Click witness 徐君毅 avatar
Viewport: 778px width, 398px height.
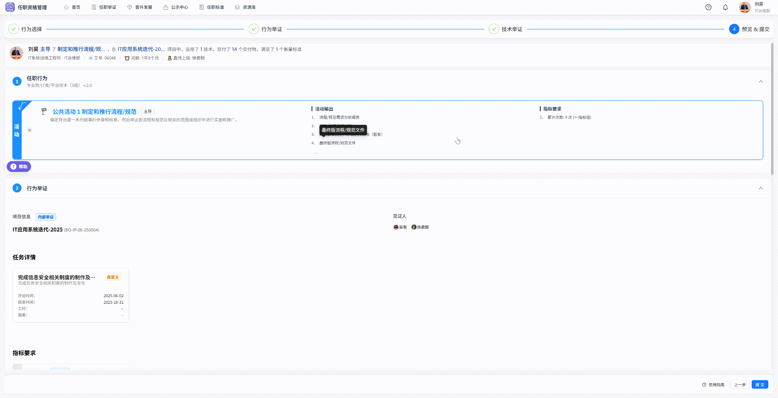[x=414, y=227]
